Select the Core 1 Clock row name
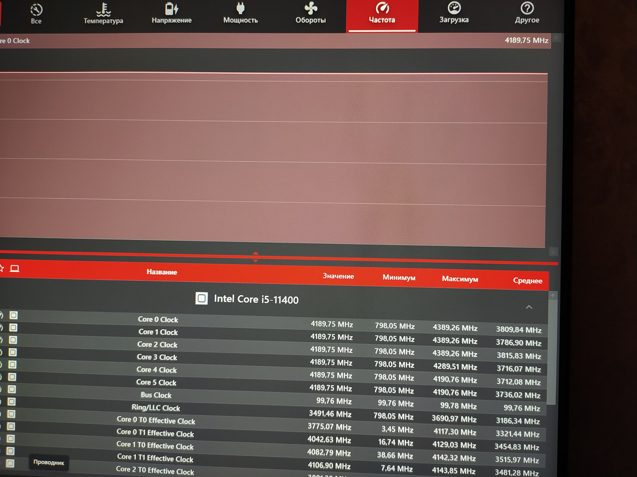This screenshot has height=477, width=637. (x=158, y=332)
